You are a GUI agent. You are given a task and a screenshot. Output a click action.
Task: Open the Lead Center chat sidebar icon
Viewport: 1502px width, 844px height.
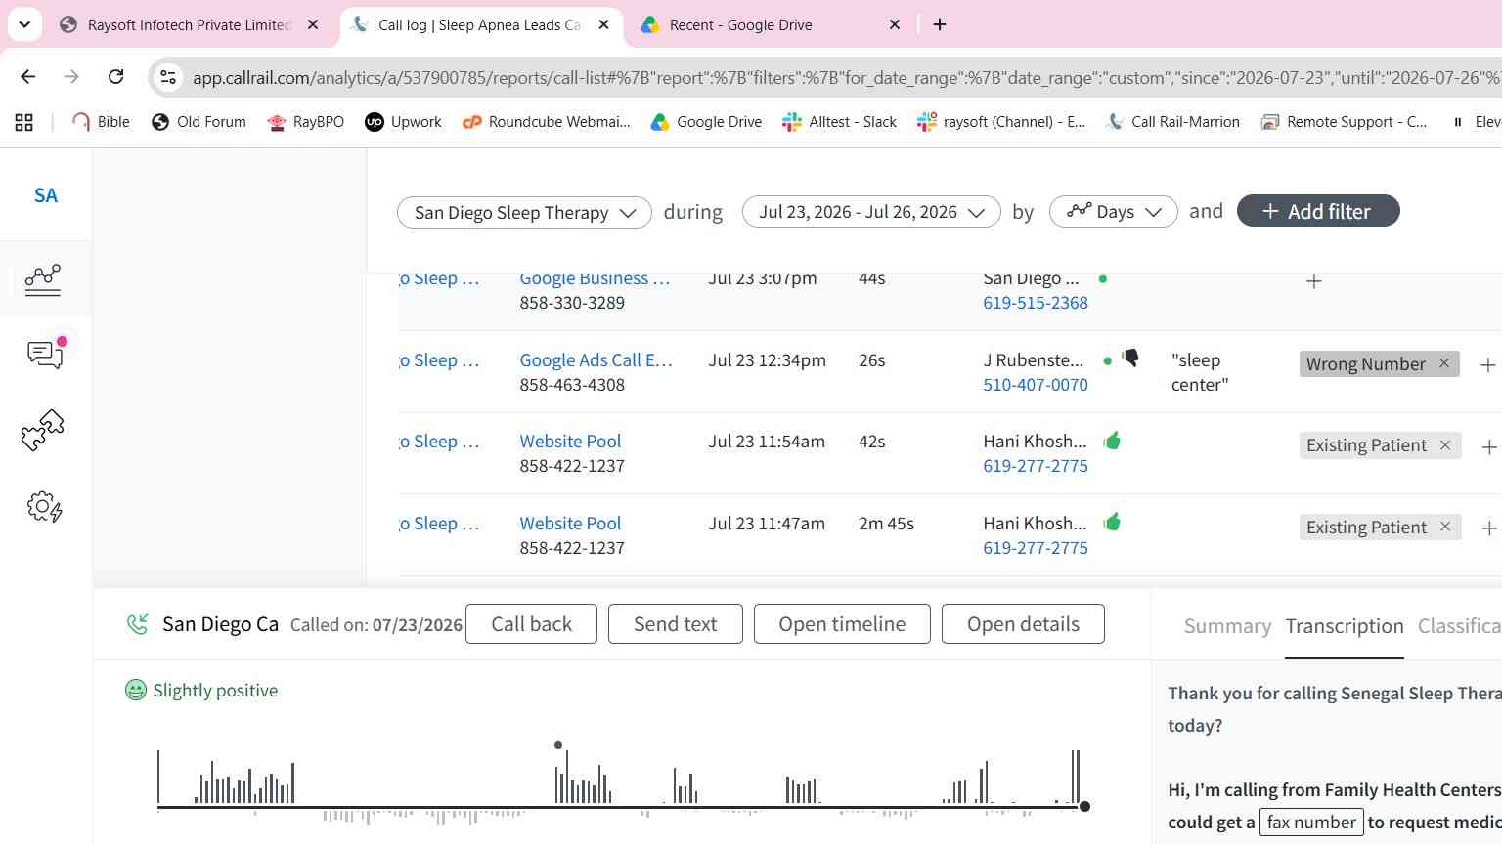pyautogui.click(x=46, y=353)
